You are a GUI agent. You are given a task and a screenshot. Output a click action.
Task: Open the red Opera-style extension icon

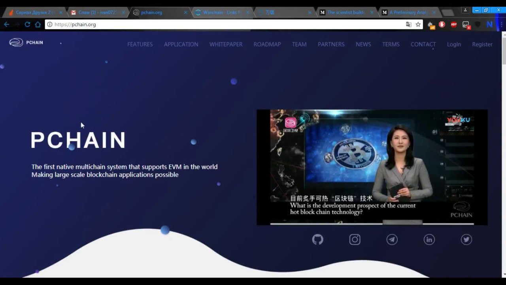coord(442,25)
